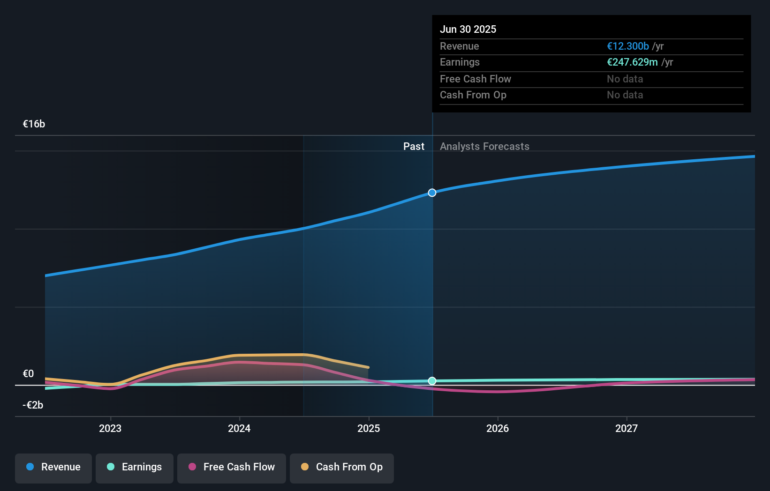Click the Earnings data point marker on teal line
This screenshot has width=770, height=491.
pyautogui.click(x=432, y=381)
